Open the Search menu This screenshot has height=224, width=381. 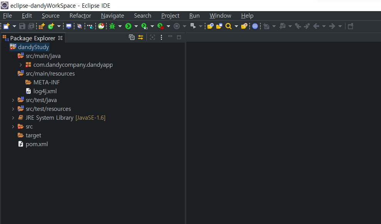(x=142, y=16)
